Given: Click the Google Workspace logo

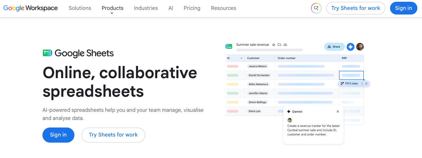Looking at the screenshot, I should click(31, 8).
